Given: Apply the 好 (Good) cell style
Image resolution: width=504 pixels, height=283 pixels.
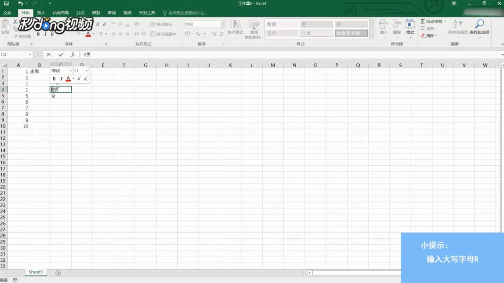Looking at the screenshot, I should (351, 24).
